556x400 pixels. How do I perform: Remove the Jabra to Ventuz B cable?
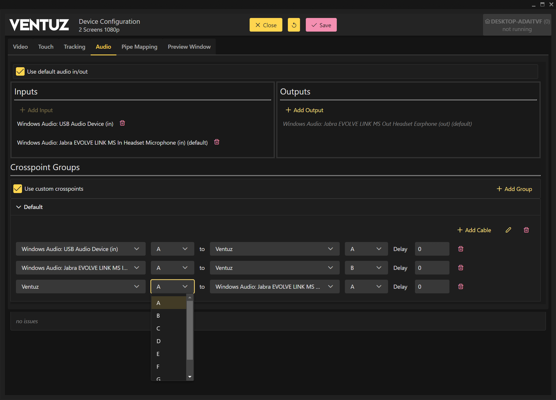coord(460,268)
